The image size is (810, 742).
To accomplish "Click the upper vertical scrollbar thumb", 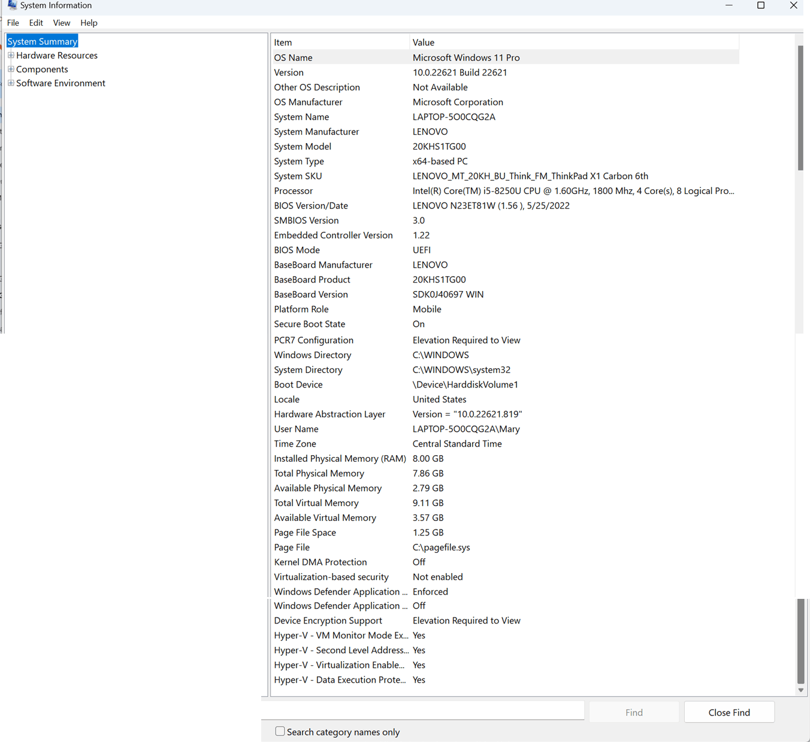I will (800, 108).
